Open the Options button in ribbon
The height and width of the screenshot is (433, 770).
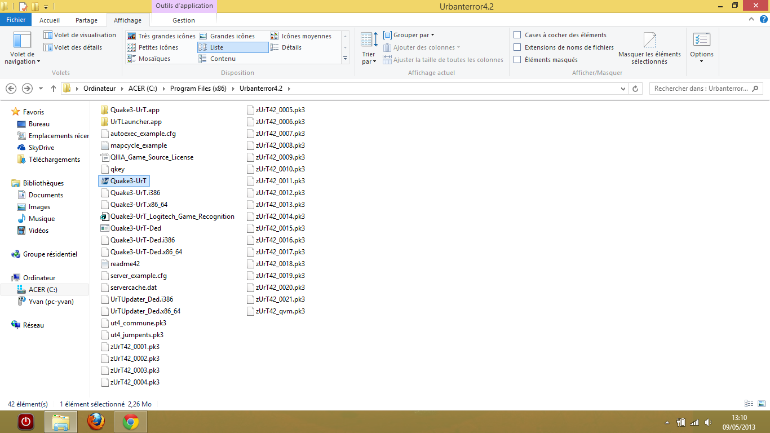coord(702,48)
